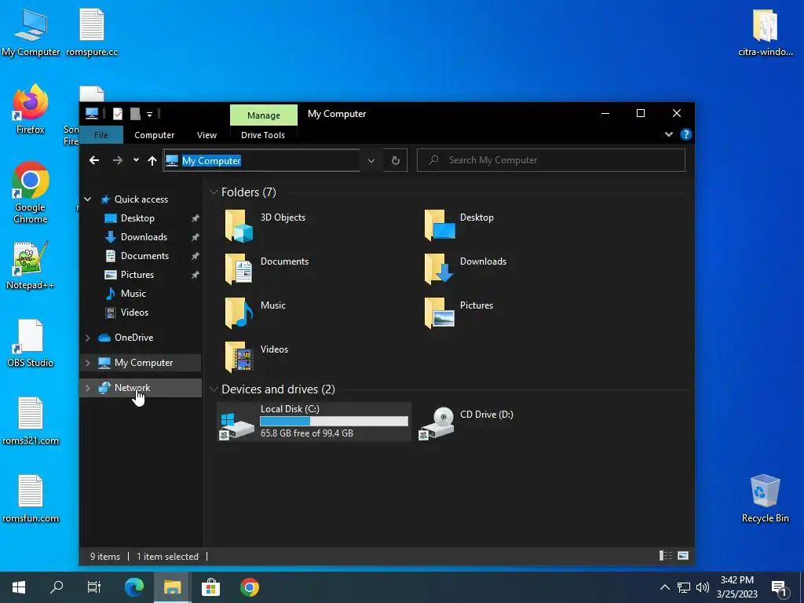The image size is (804, 603).
Task: Click the Windows Start button
Action: (x=19, y=587)
